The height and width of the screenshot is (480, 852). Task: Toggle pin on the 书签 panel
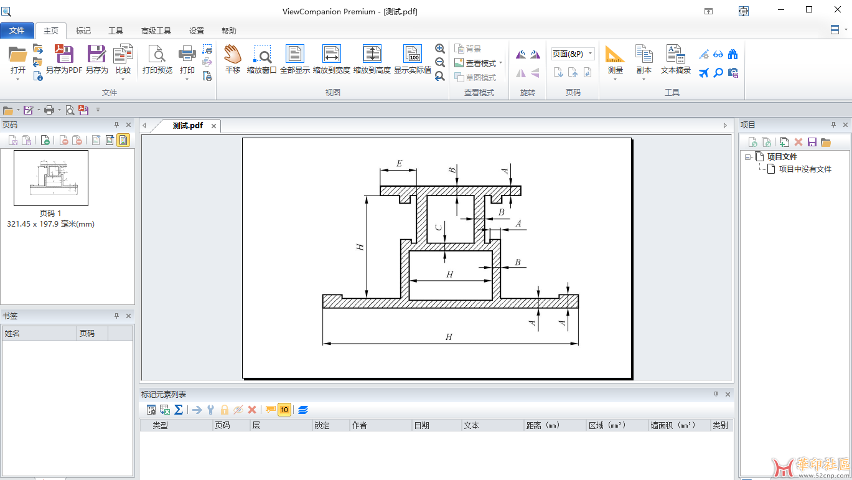116,316
